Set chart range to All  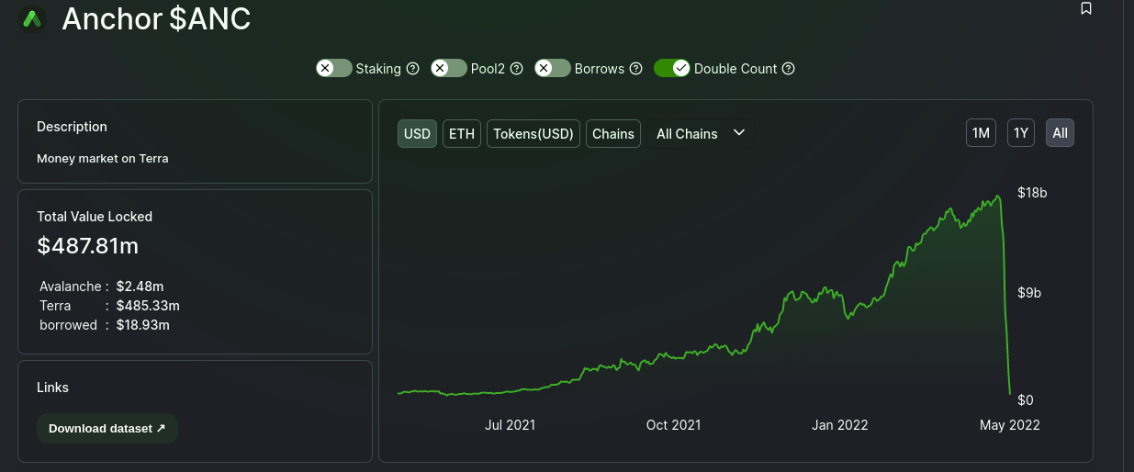click(x=1060, y=133)
